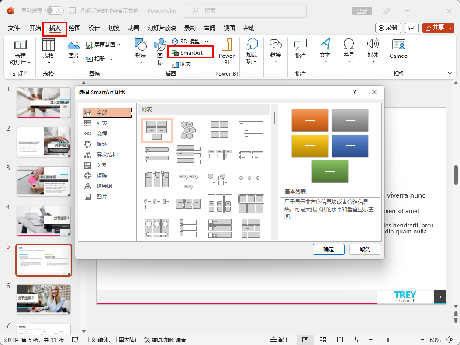Open the Text (文本) group icon
Viewport: 460px width, 345px height.
325,44
